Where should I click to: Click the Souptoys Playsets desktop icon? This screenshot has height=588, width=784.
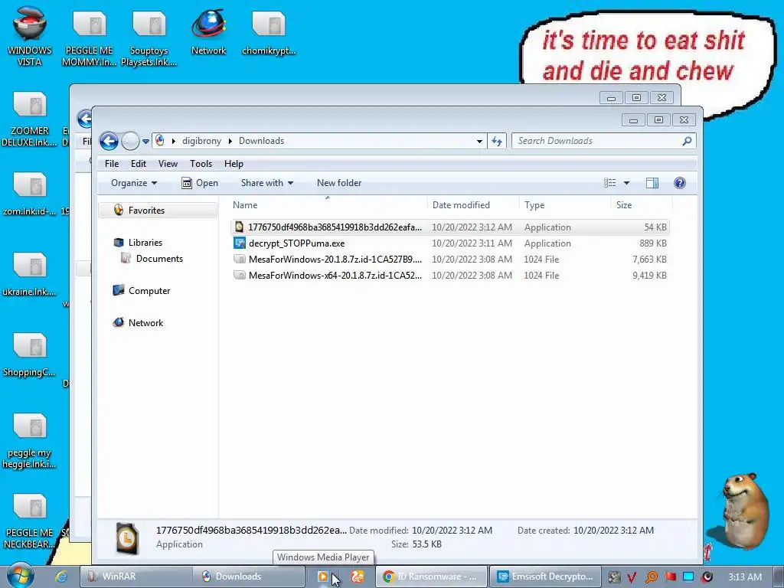tap(149, 39)
